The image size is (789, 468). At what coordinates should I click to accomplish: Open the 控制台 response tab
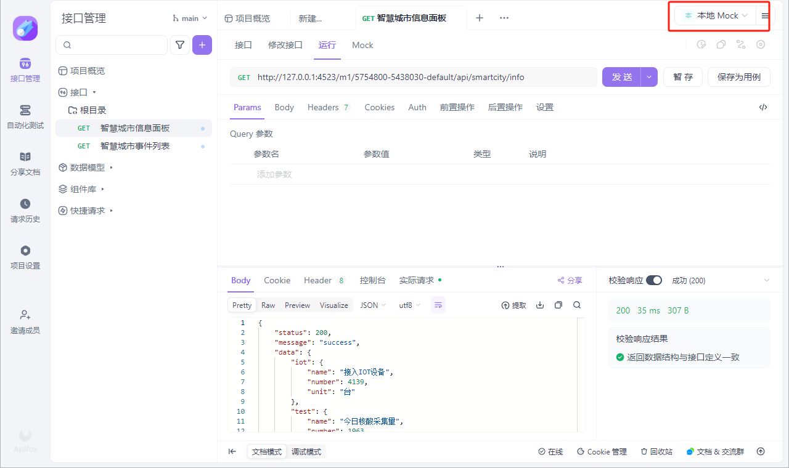tap(373, 280)
